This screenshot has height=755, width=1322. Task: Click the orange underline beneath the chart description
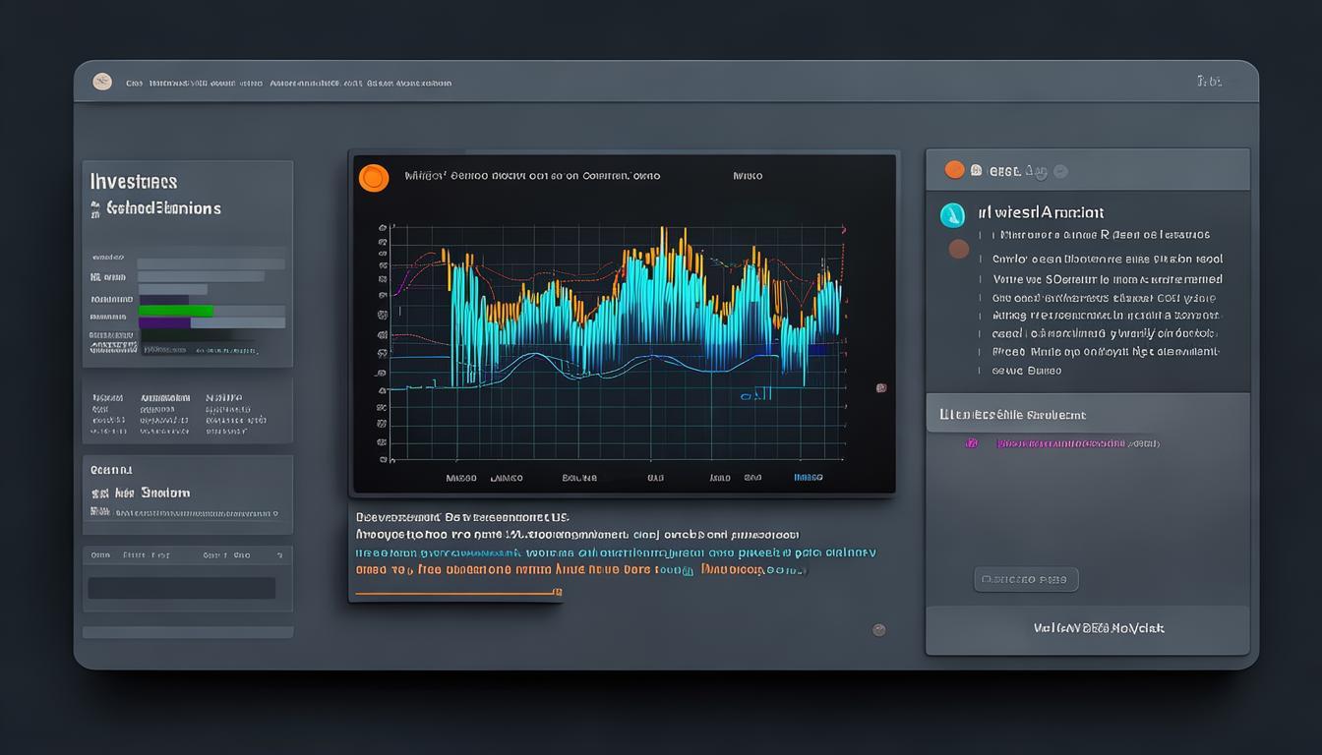tap(456, 593)
